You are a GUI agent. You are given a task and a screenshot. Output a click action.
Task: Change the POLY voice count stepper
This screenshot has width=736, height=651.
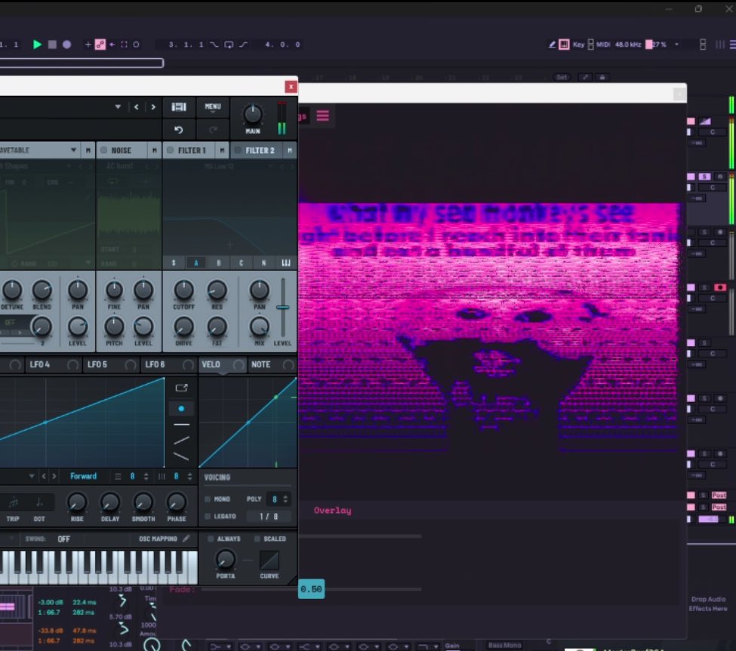pyautogui.click(x=285, y=499)
